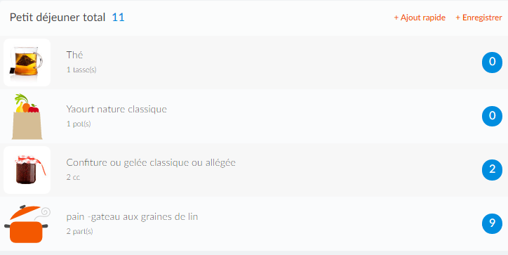Click the tea cup thumbnail image
The width and height of the screenshot is (508, 255).
pyautogui.click(x=27, y=63)
